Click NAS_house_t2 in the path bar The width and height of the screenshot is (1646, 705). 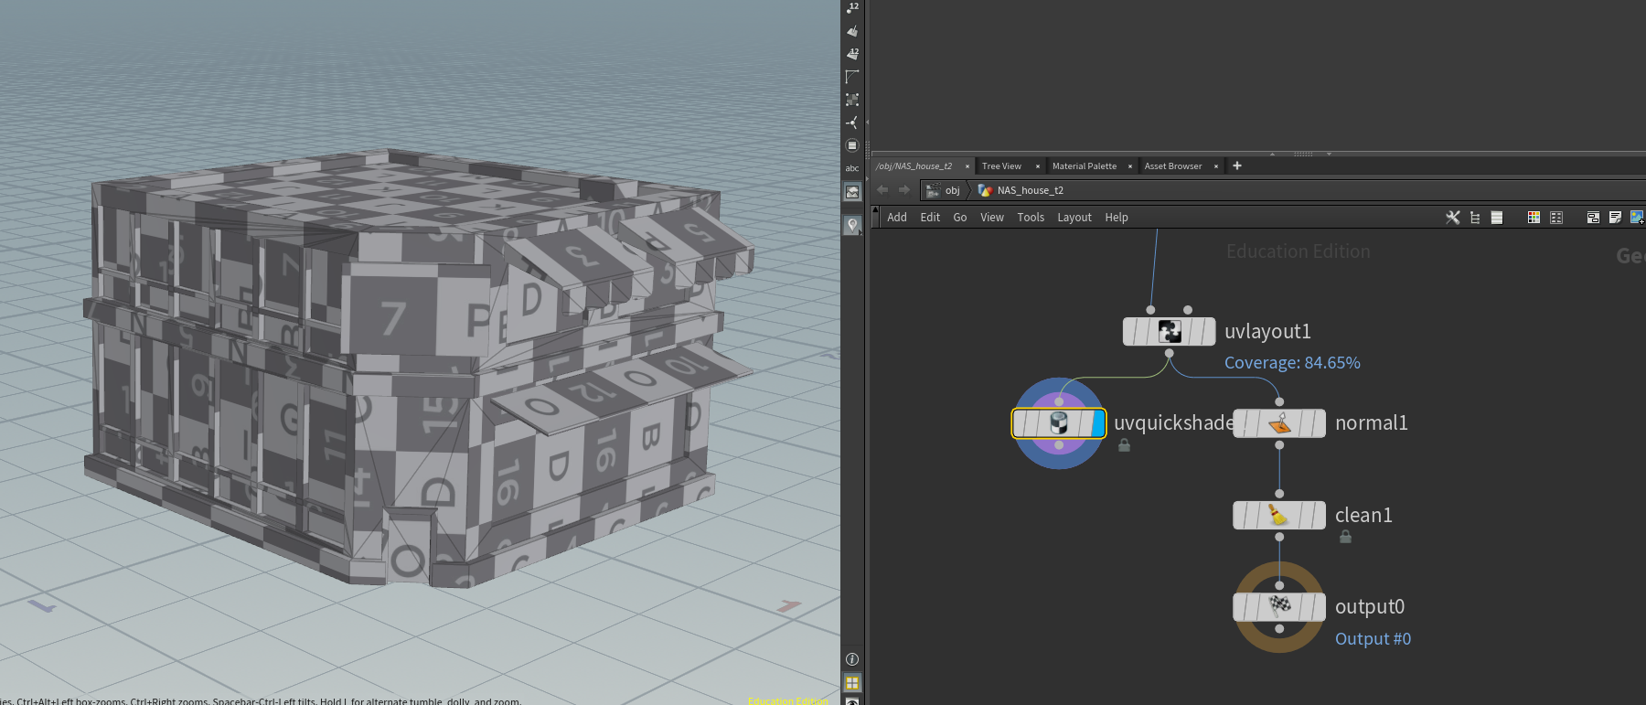(1021, 190)
